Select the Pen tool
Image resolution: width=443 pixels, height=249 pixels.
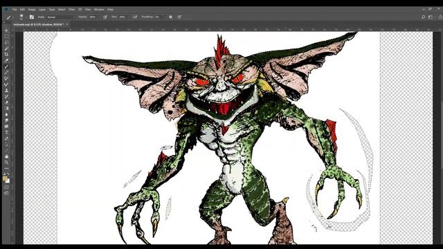click(x=6, y=138)
